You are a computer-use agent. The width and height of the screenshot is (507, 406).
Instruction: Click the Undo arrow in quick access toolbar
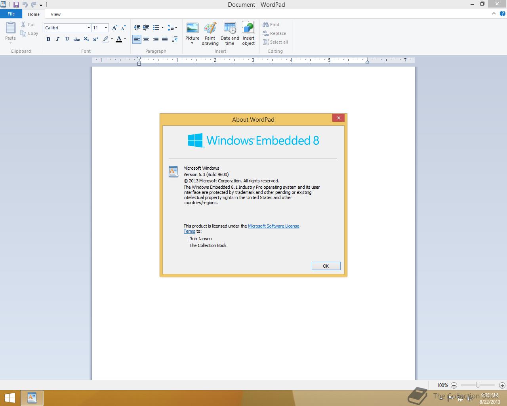25,5
